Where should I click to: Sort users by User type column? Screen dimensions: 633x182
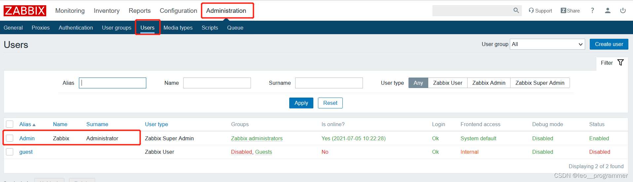pos(156,124)
